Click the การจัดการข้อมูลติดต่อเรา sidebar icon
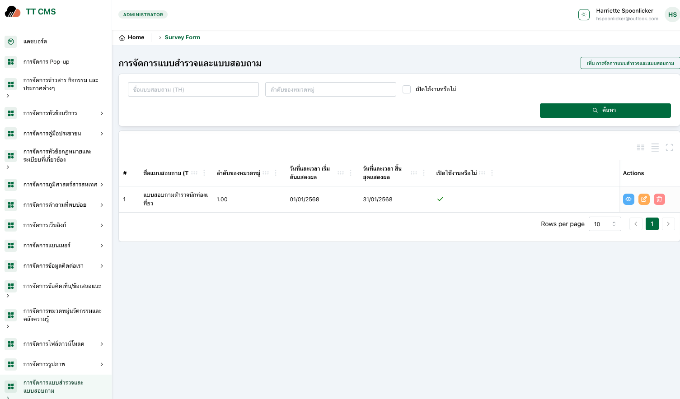Viewport: 680px width, 399px height. (x=11, y=266)
